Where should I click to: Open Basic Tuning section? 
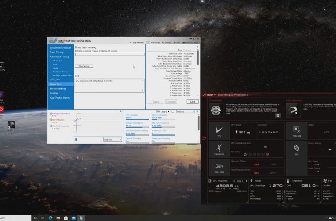click(x=57, y=52)
